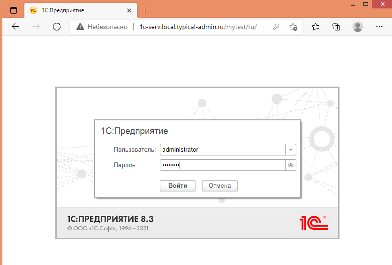
Task: Open browser Collections
Action: point(336,27)
